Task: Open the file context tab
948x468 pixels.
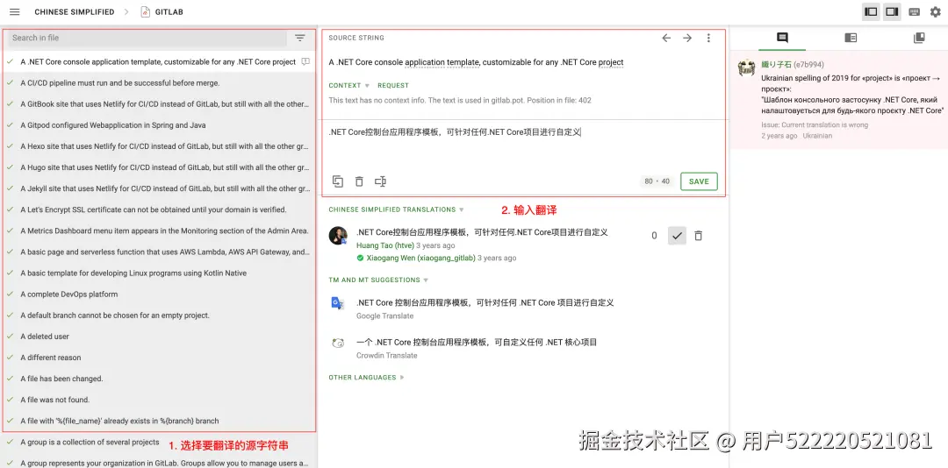Action: pyautogui.click(x=919, y=38)
